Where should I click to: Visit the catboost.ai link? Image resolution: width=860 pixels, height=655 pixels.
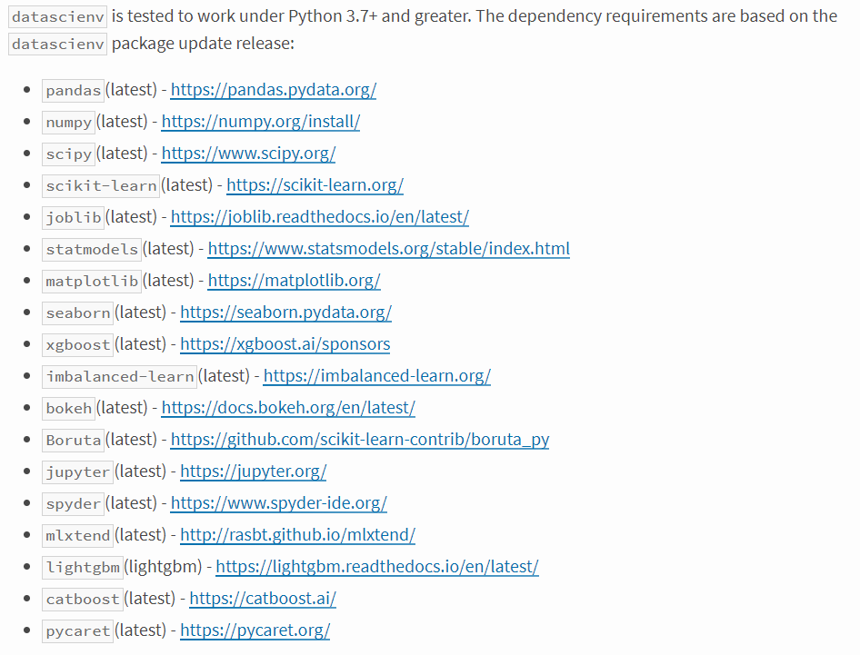coord(263,599)
